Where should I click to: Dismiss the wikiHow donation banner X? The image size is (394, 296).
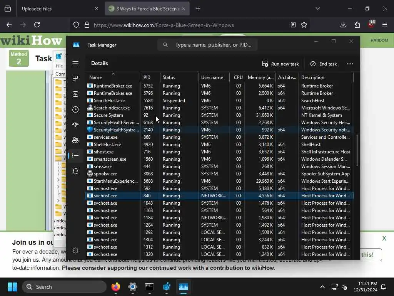384,238
